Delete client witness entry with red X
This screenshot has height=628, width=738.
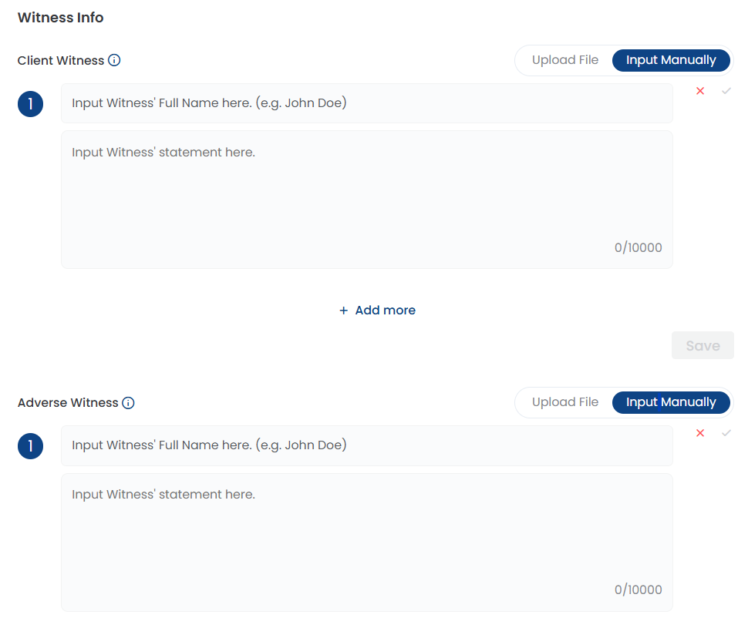pyautogui.click(x=700, y=91)
